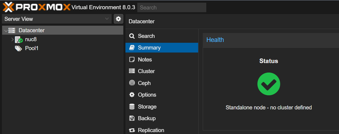Click the green health status checkmark

pos(269,84)
